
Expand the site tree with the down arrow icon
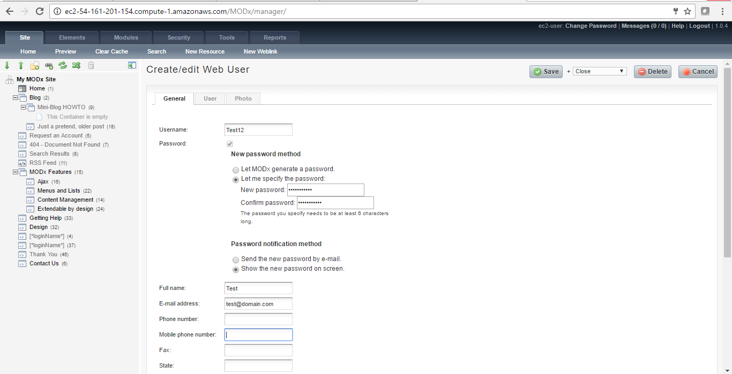(7, 65)
